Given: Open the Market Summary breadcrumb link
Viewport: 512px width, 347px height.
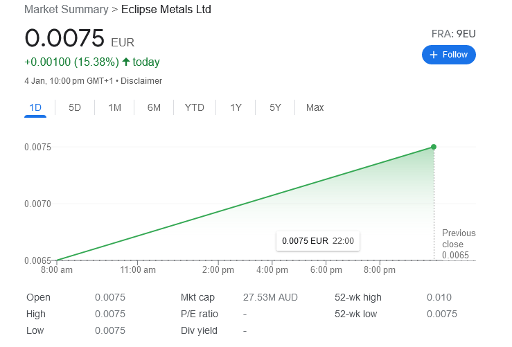Looking at the screenshot, I should click(67, 10).
